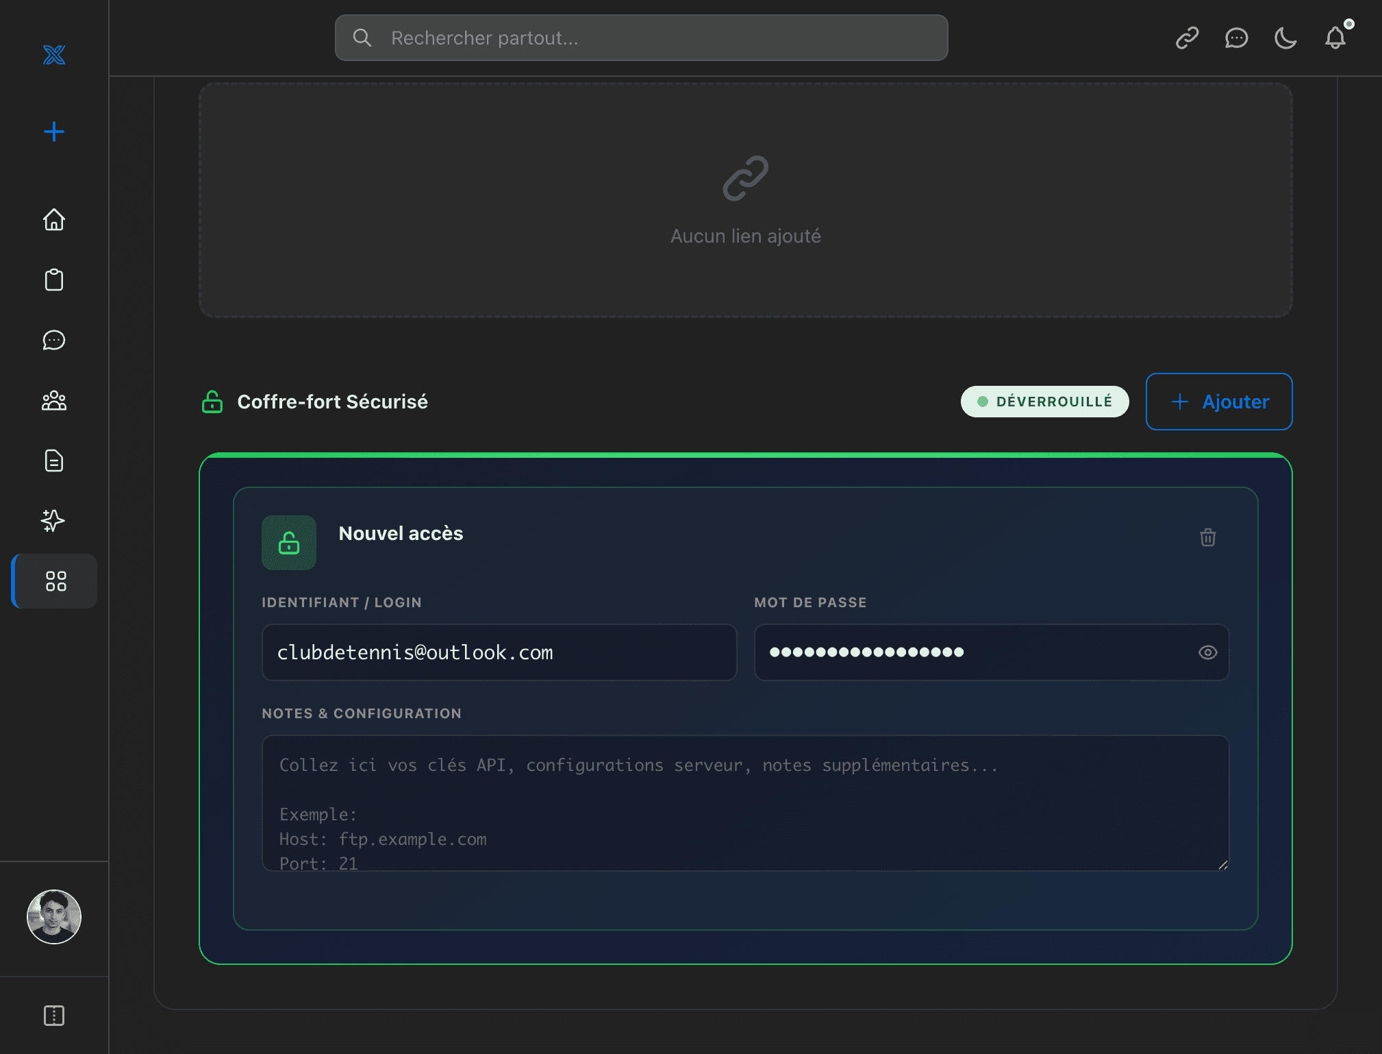Open the chat bubble sidebar icon

54,340
